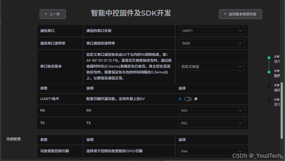This screenshot has height=161, width=285.
Task: Click the 返回版本管理页面 button
Action: click(x=240, y=14)
